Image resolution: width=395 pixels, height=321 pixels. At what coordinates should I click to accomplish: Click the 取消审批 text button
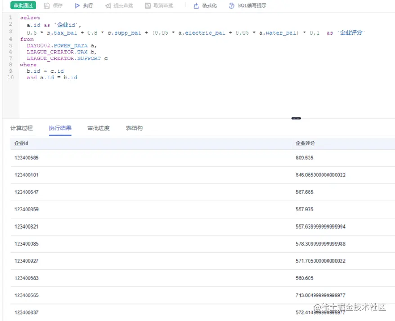(163, 5)
